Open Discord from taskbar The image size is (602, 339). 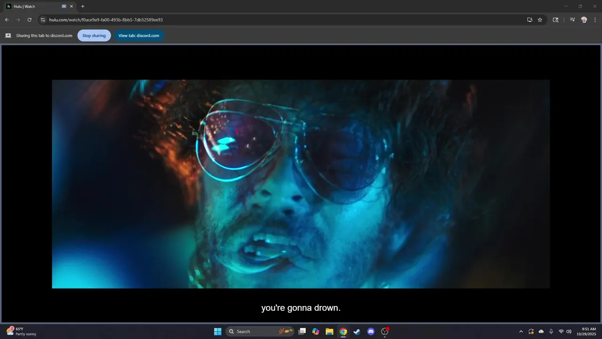371,331
